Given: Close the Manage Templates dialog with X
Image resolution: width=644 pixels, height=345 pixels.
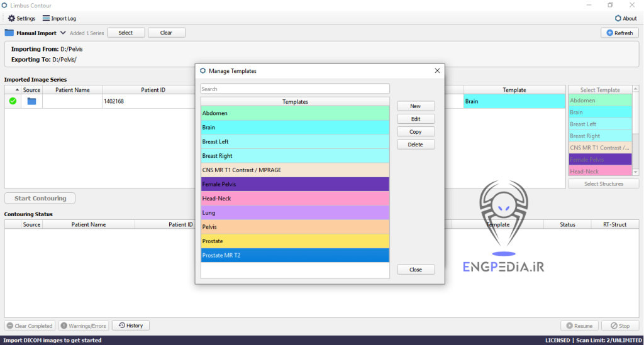Looking at the screenshot, I should 437,71.
